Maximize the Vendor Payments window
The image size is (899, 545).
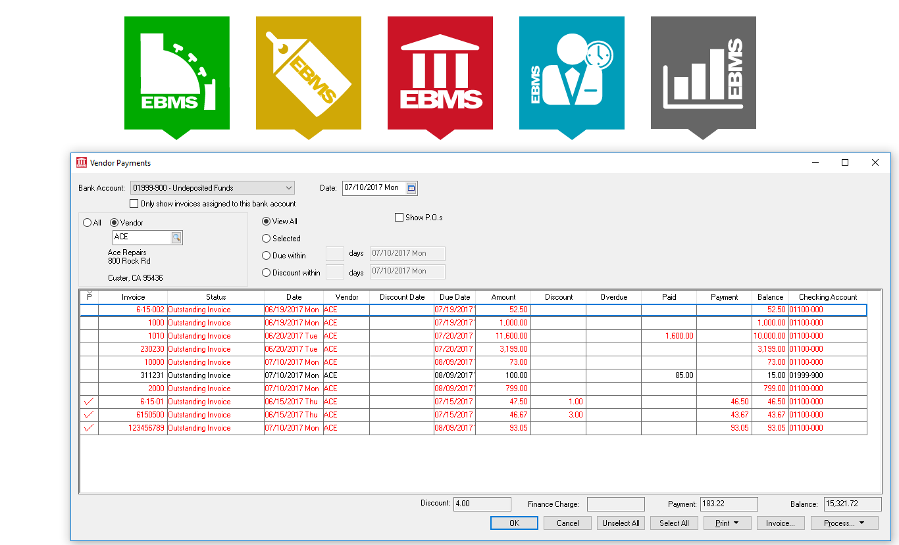point(845,162)
